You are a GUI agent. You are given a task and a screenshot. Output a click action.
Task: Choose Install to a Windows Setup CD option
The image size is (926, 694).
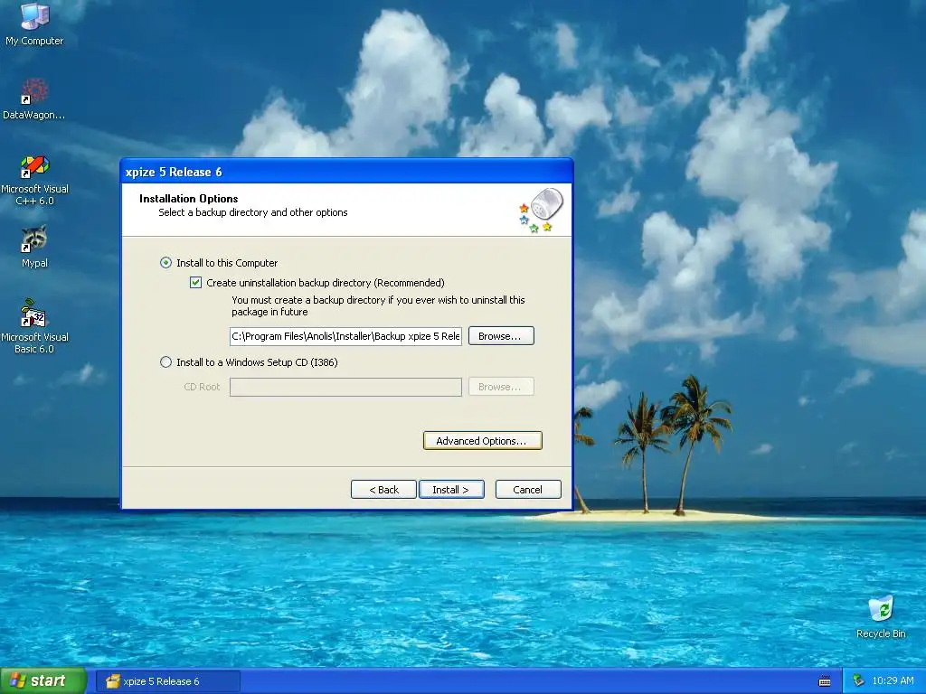click(166, 362)
